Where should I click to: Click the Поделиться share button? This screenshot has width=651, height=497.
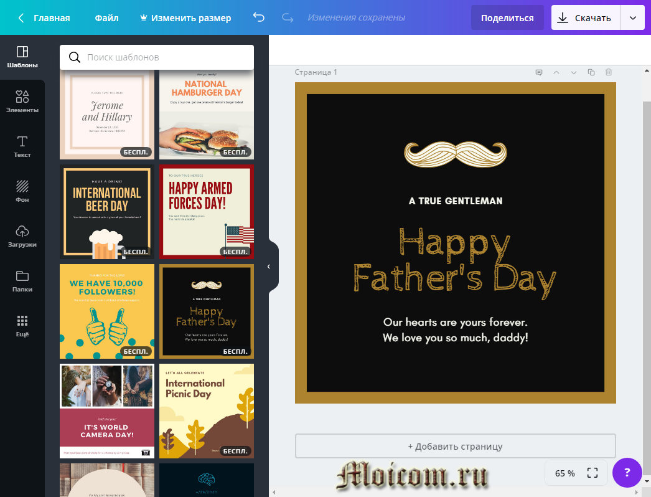click(x=507, y=18)
